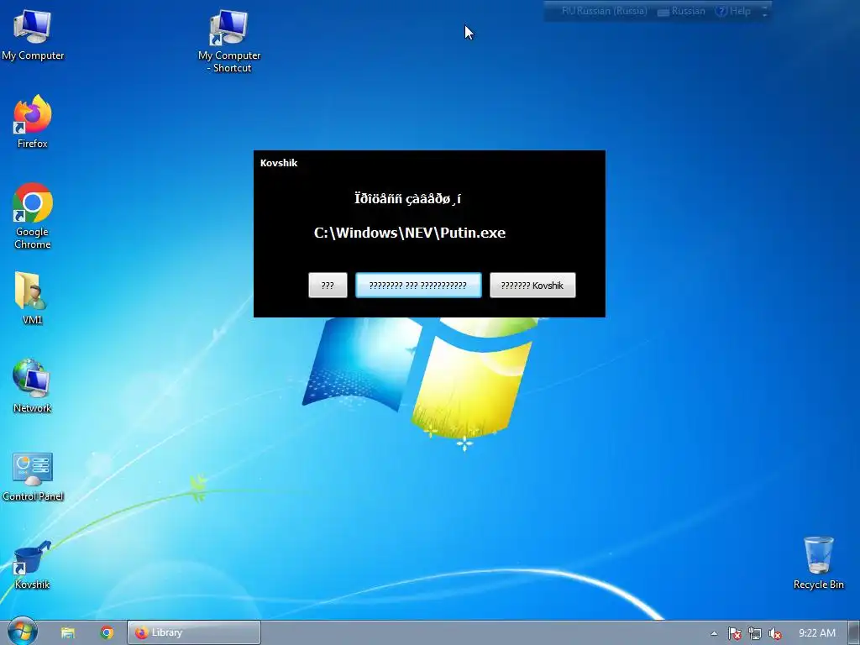This screenshot has height=645, width=860.
Task: Open the clock showing 9:22 AM
Action: (x=817, y=633)
